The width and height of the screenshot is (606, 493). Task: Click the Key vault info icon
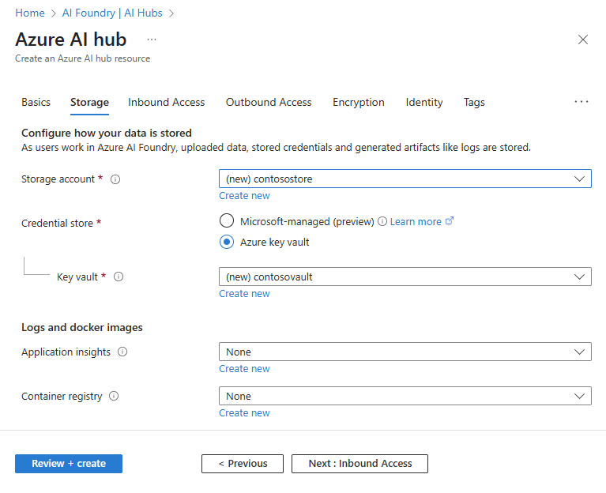(119, 277)
